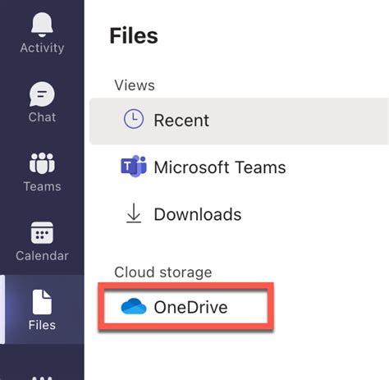Show more apps via ellipsis

[42, 378]
